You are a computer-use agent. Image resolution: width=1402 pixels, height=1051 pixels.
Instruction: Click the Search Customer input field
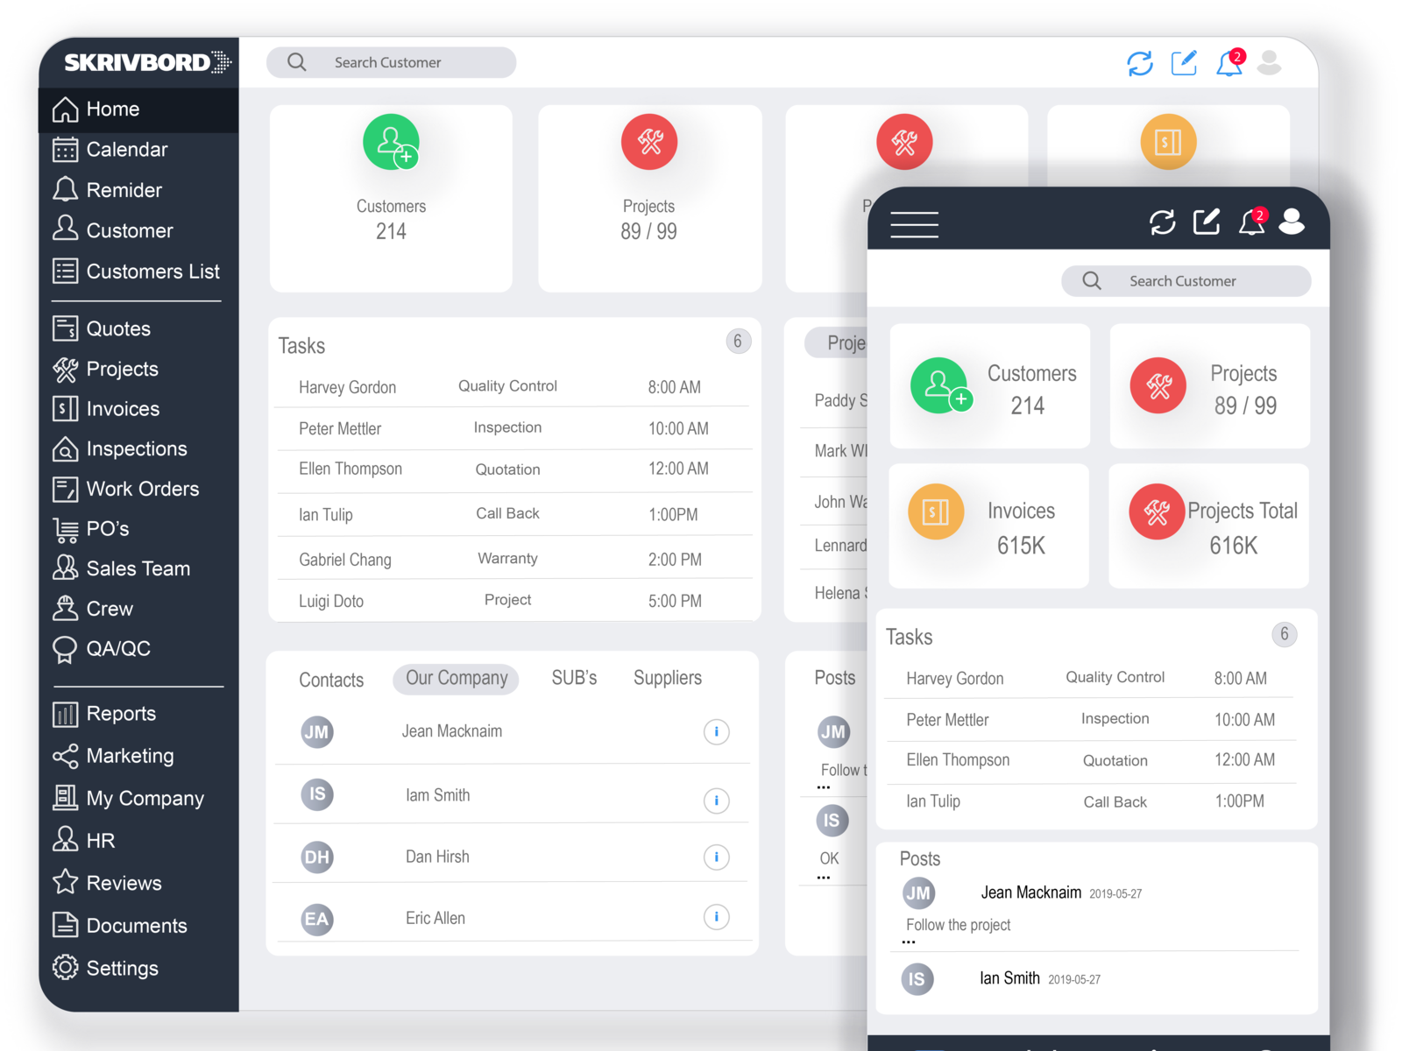click(x=390, y=62)
